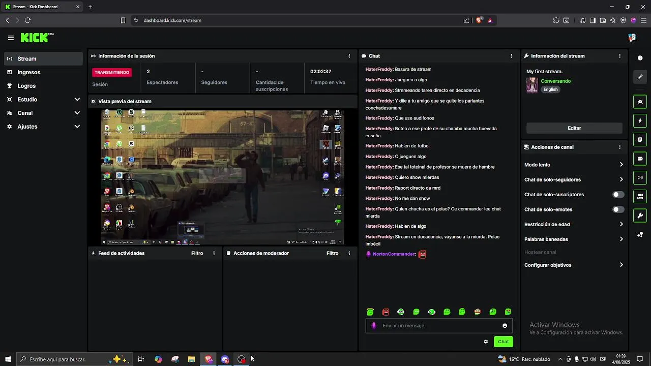This screenshot has height=366, width=651.
Task: Open Información del stream three-dot menu
Action: pyautogui.click(x=619, y=56)
